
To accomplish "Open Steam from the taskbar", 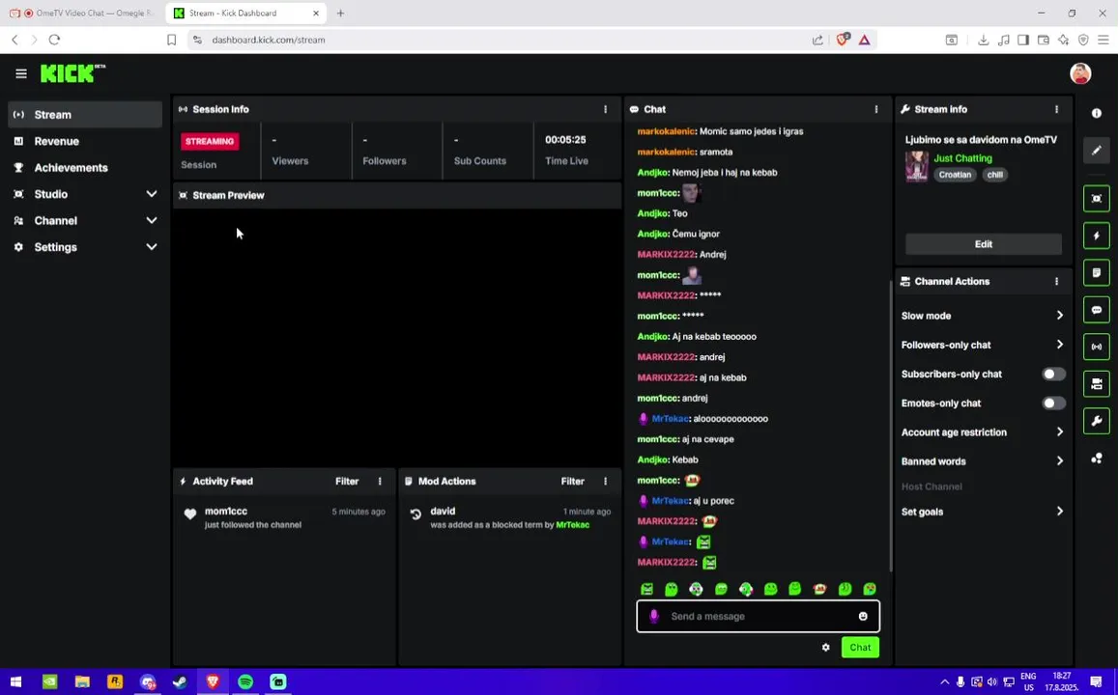I will [x=180, y=682].
